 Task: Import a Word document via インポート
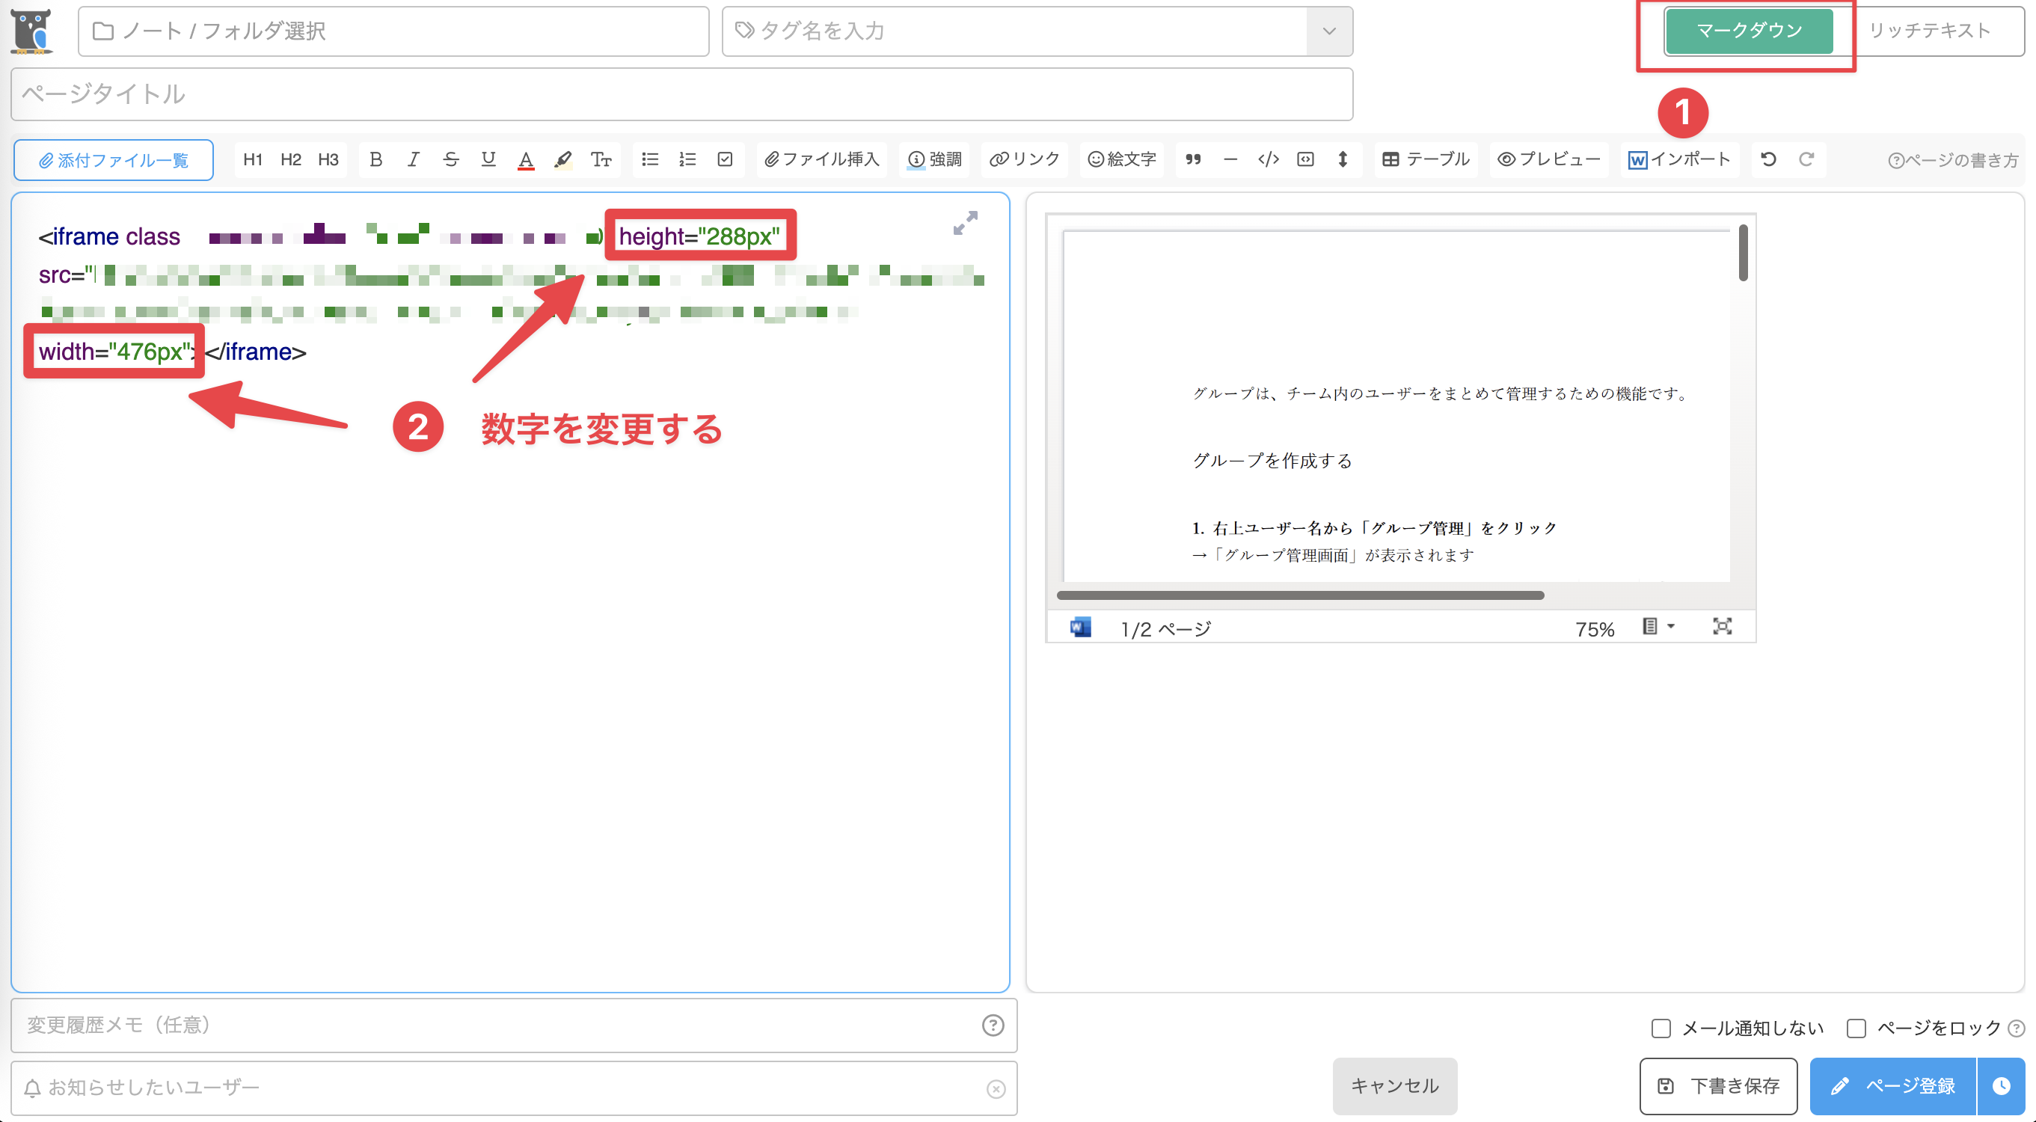pos(1678,159)
